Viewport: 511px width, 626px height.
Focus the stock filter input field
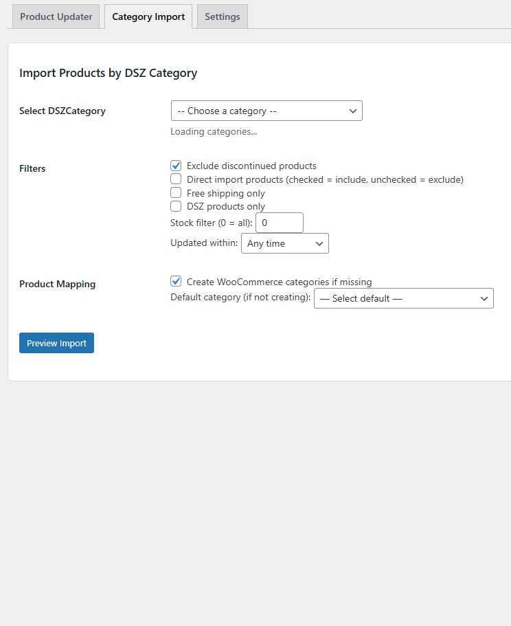[279, 223]
